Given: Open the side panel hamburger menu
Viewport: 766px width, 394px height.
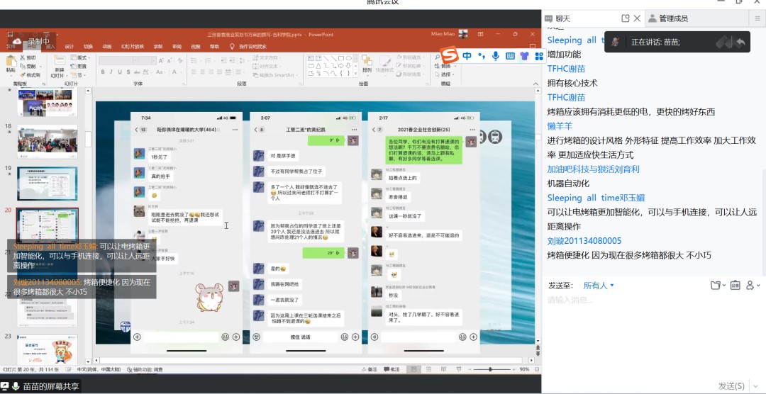Looking at the screenshot, I should (x=757, y=18).
